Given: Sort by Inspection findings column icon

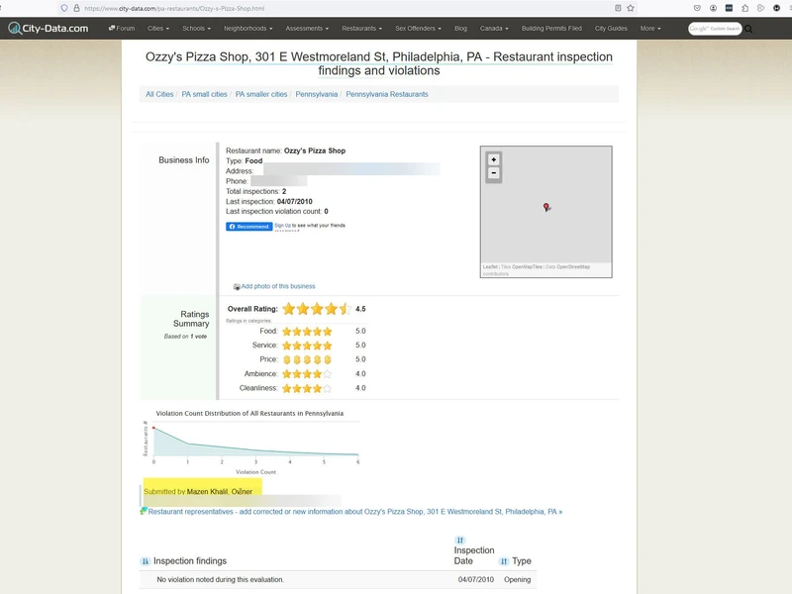Looking at the screenshot, I should [145, 561].
